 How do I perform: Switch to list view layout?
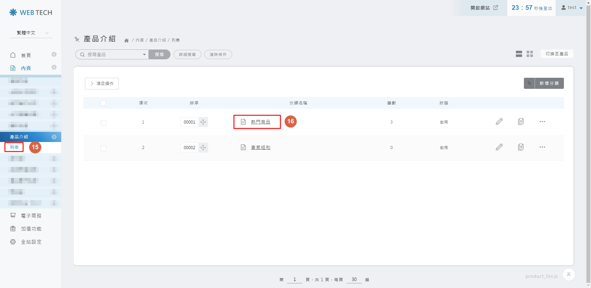coord(519,54)
